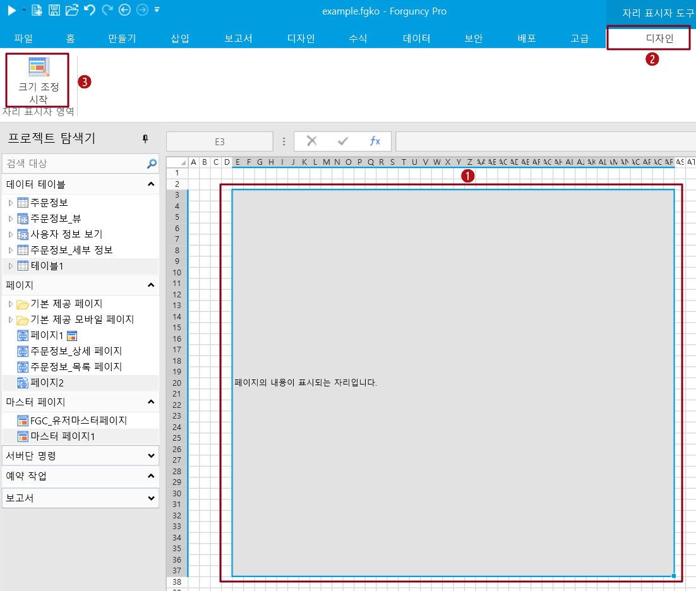This screenshot has width=696, height=591.
Task: Click the Save icon in quick access toolbar
Action: 54,9
